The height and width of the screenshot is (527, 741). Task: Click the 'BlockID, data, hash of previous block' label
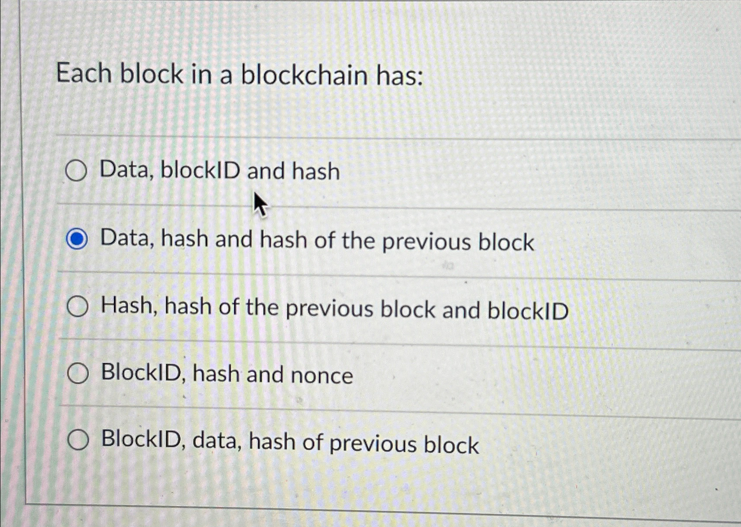288,443
